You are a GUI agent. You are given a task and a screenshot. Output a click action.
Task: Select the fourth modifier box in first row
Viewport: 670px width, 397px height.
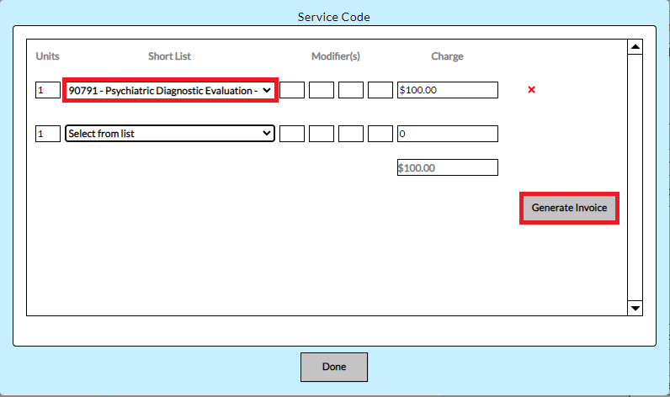click(x=380, y=90)
